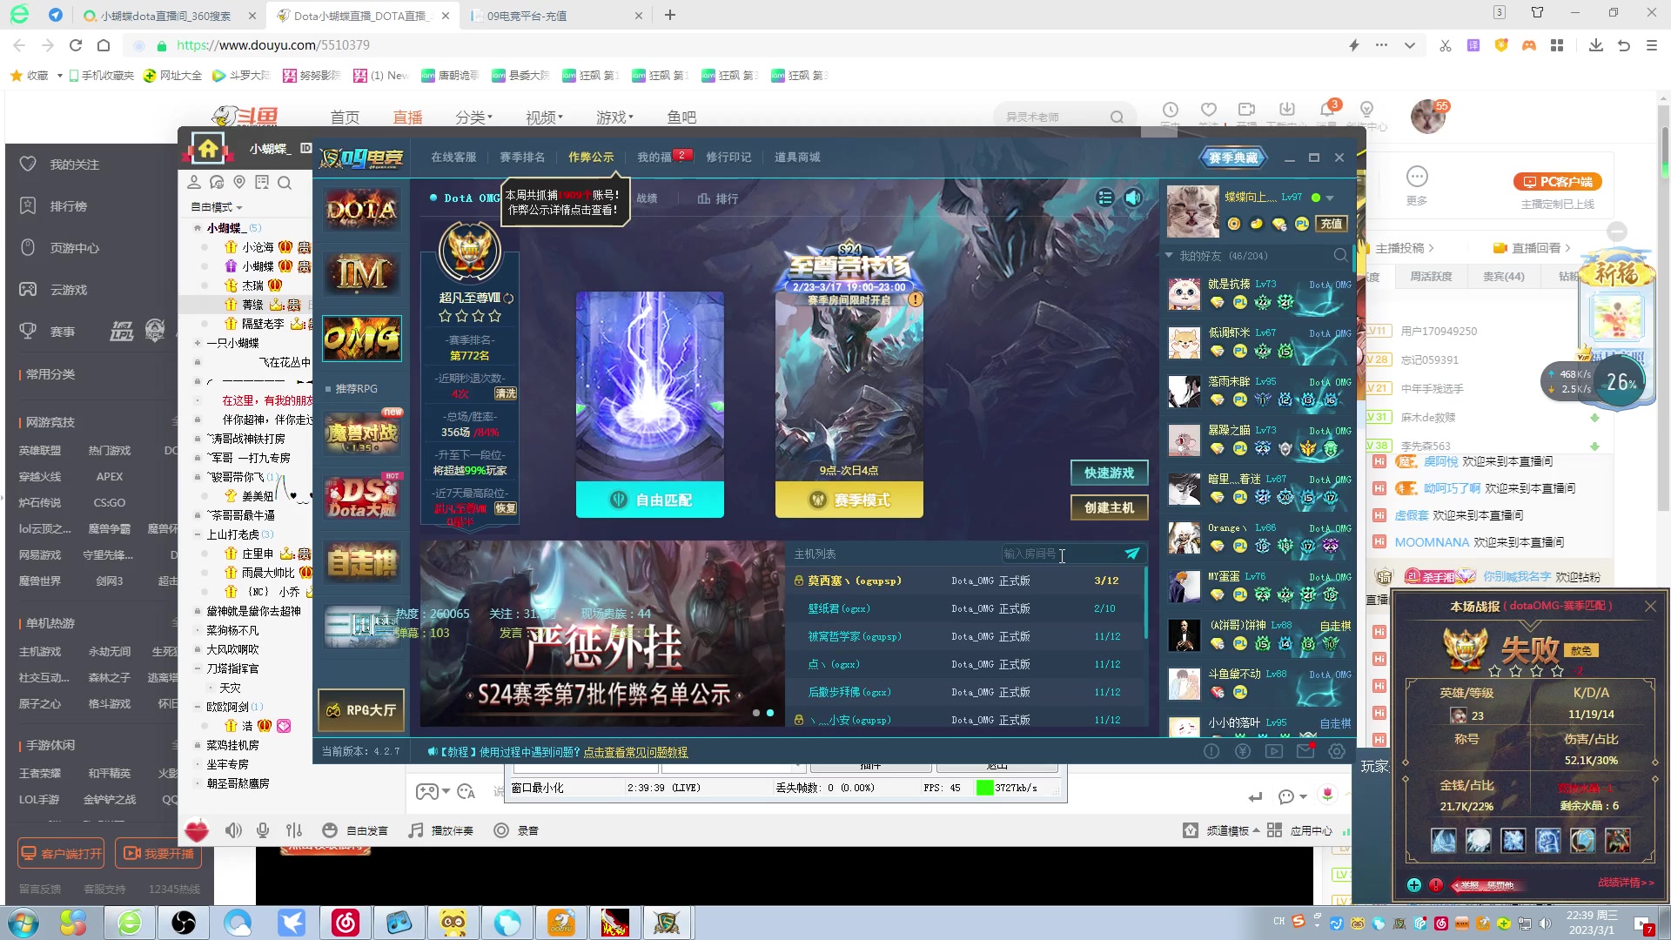Viewport: 1671px width, 940px height.
Task: Refresh rank icon beside 超凡至尊VIII
Action: [508, 299]
